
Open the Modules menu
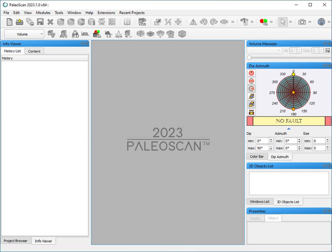43,13
